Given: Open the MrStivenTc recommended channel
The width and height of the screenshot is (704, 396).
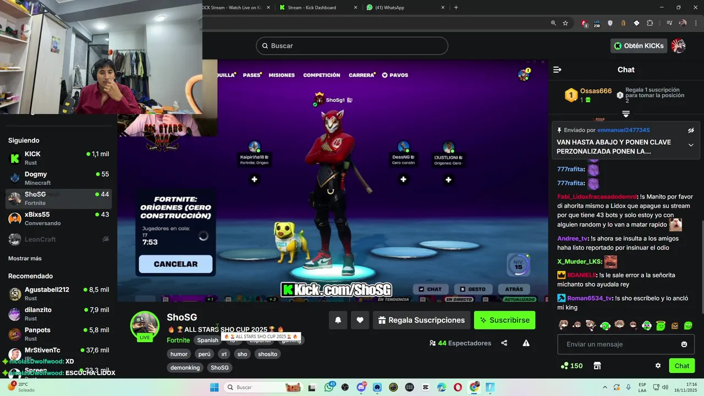Looking at the screenshot, I should click(58, 354).
